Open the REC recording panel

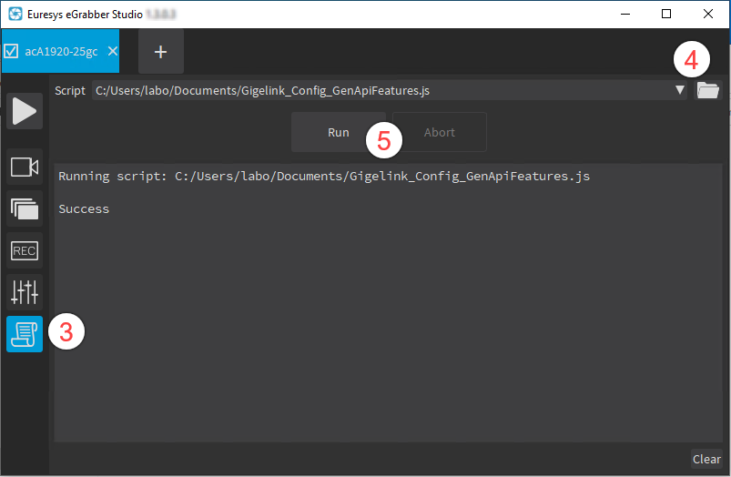pyautogui.click(x=25, y=250)
